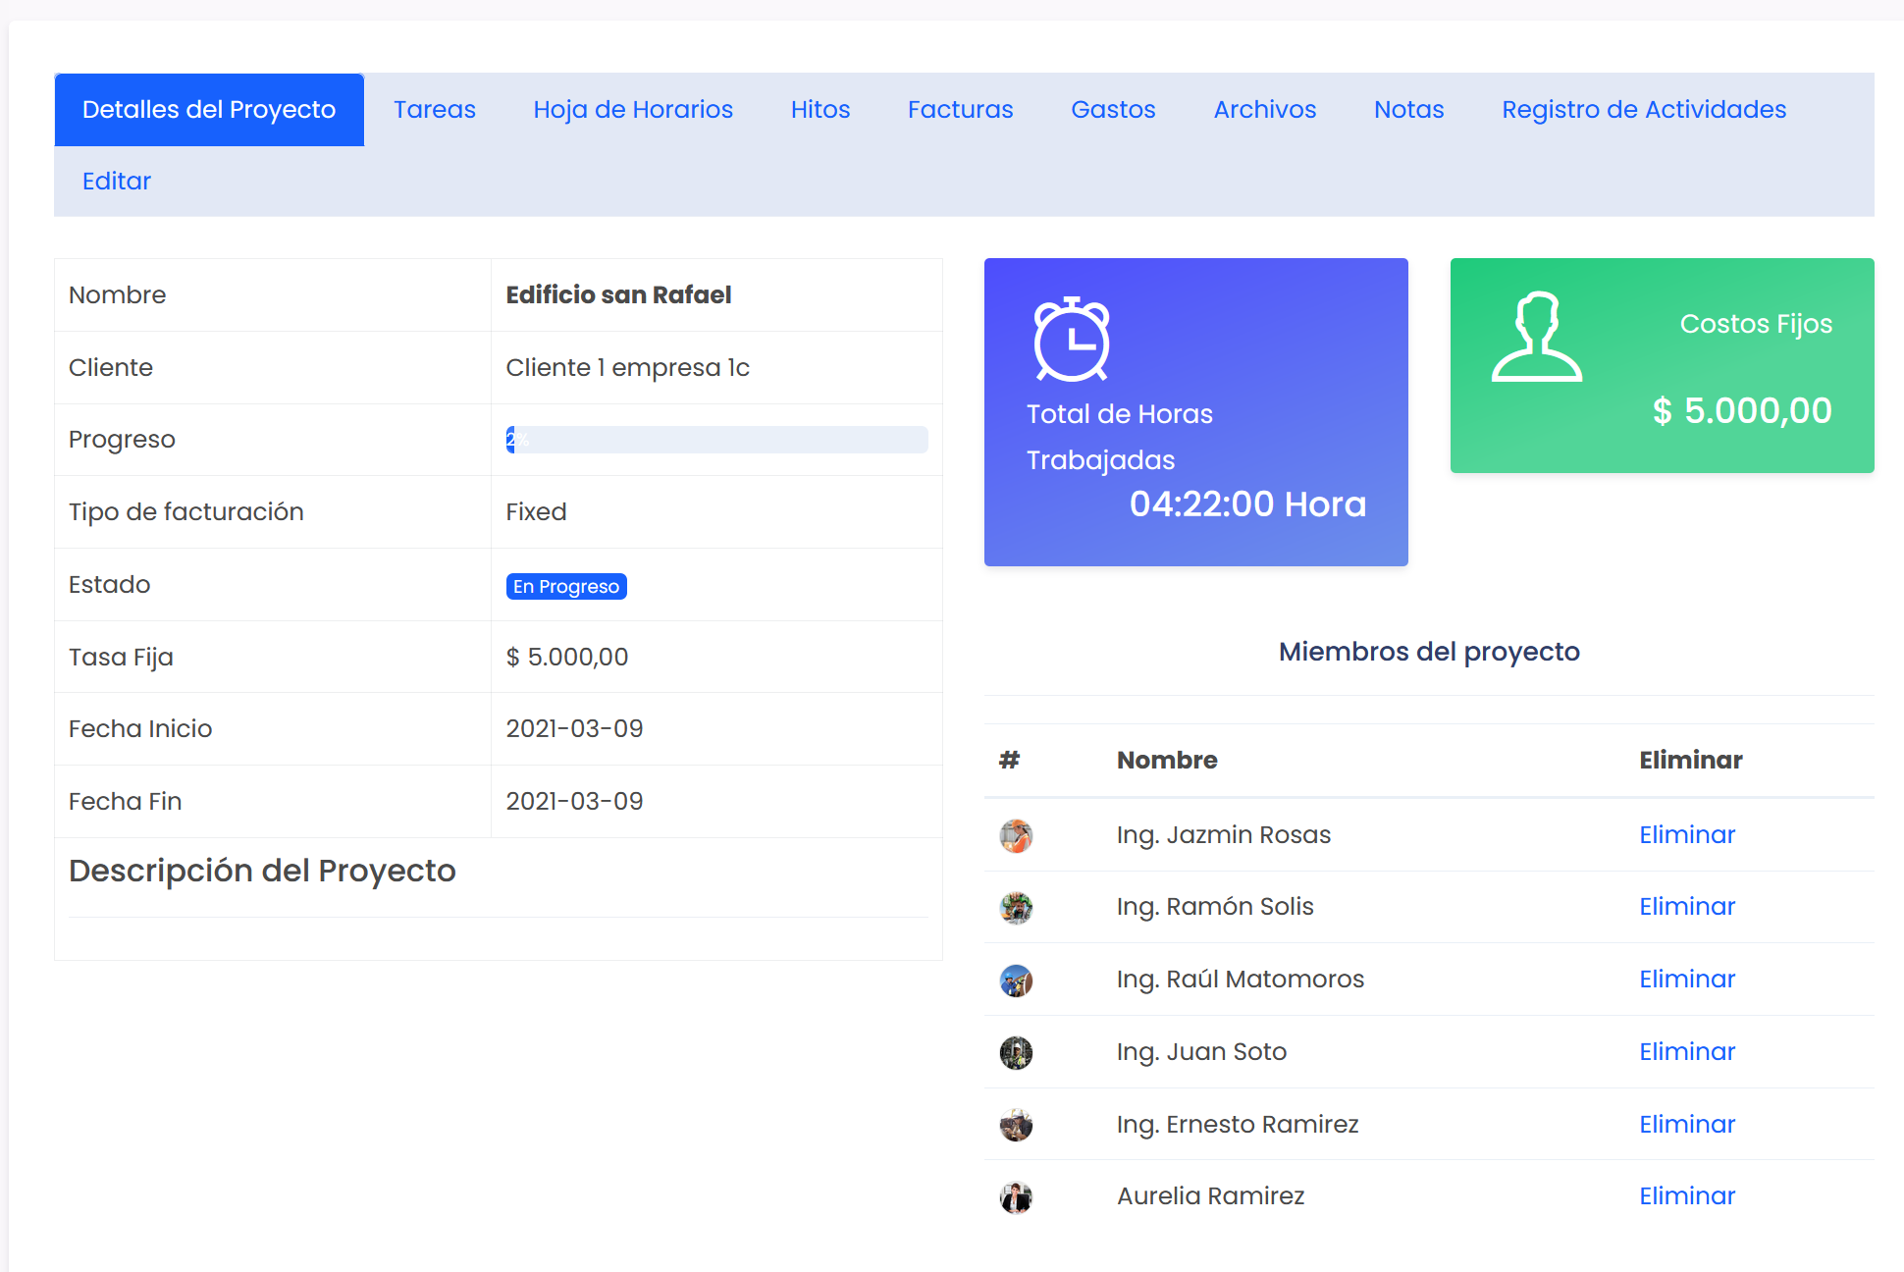Go to the Hitos tab
Viewport: 1904px width, 1272px height.
click(x=820, y=110)
